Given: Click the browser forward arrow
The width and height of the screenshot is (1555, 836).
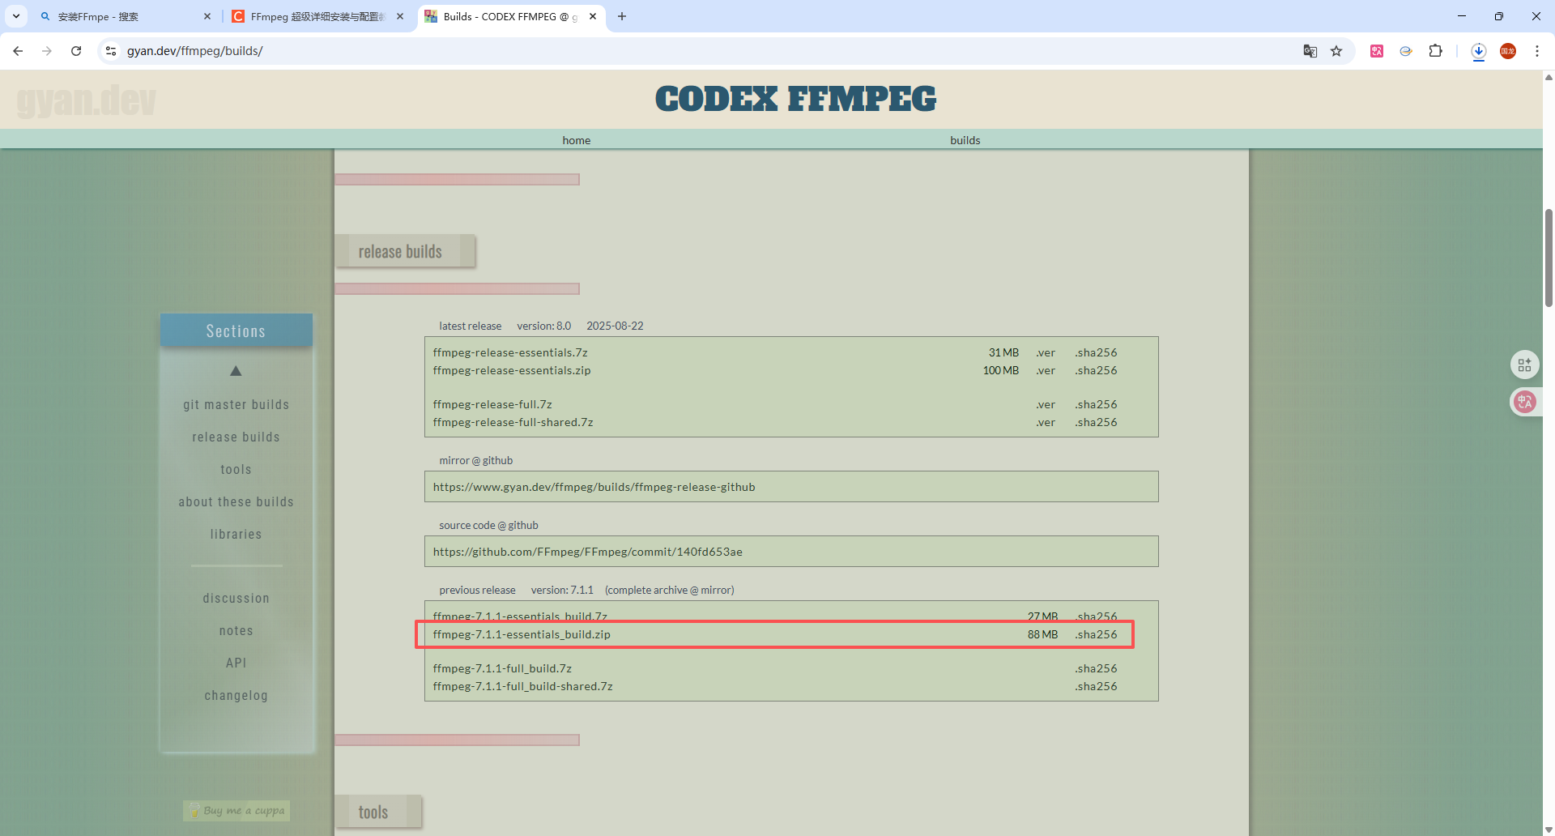Looking at the screenshot, I should (47, 51).
